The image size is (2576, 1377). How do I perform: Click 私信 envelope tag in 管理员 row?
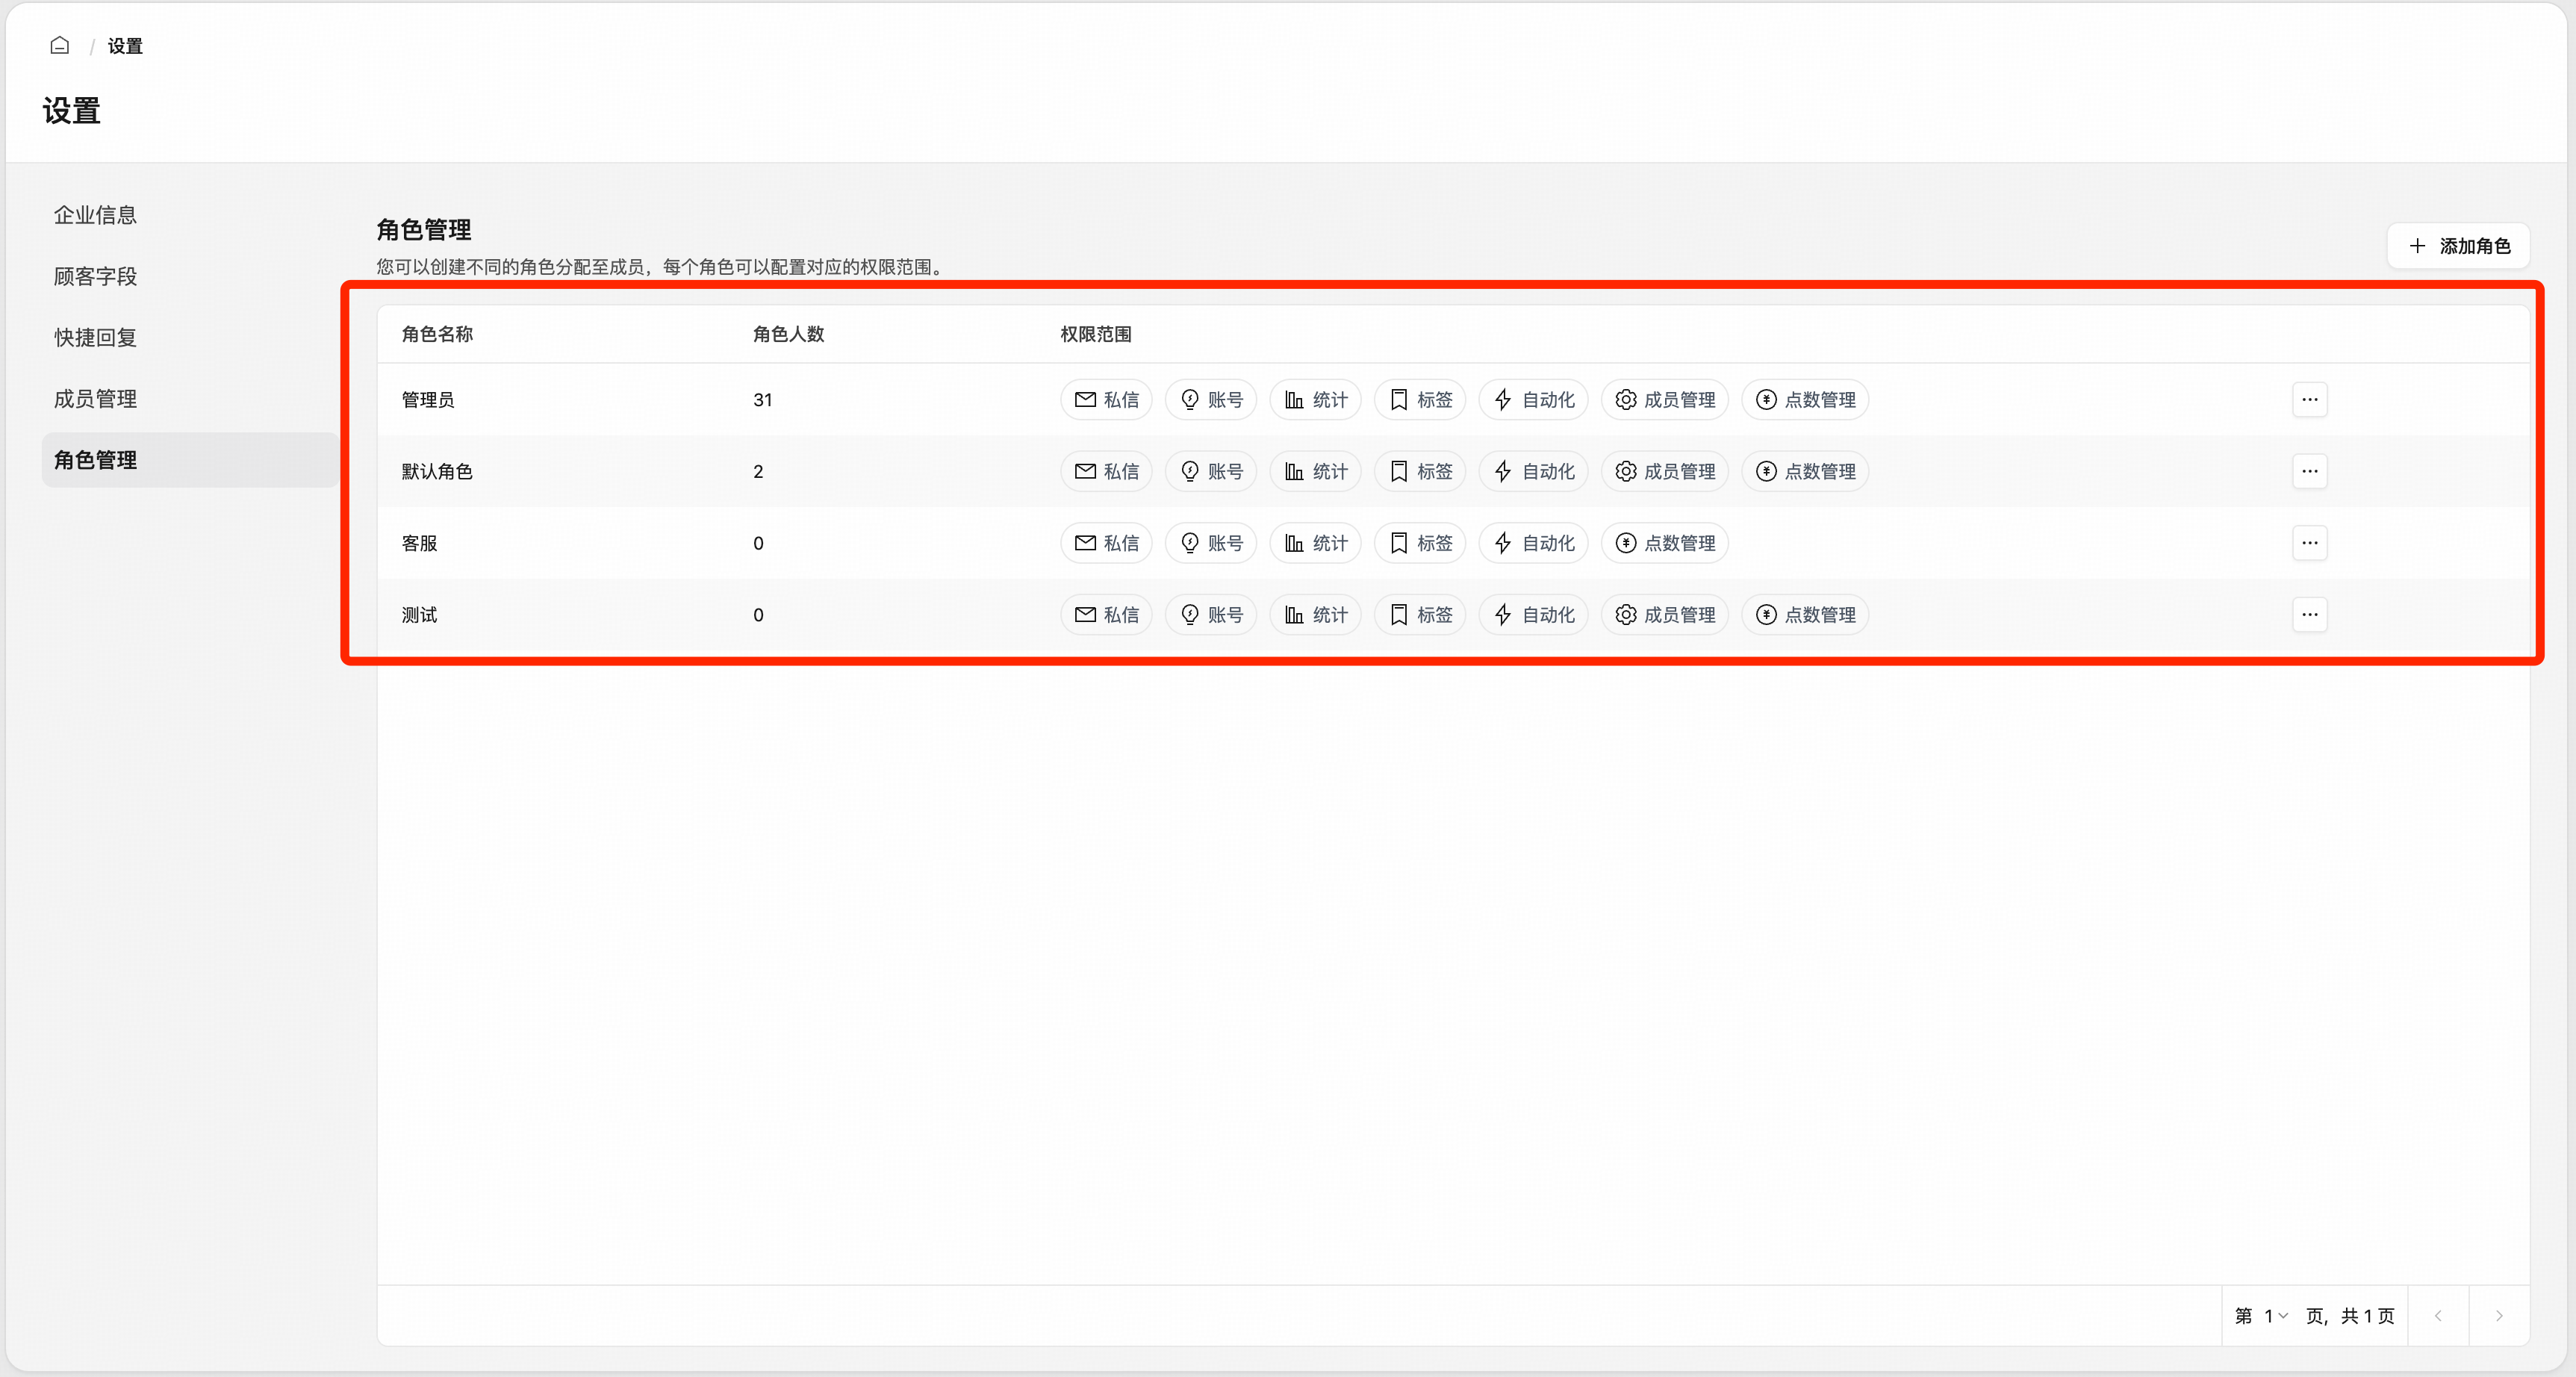pyautogui.click(x=1106, y=400)
